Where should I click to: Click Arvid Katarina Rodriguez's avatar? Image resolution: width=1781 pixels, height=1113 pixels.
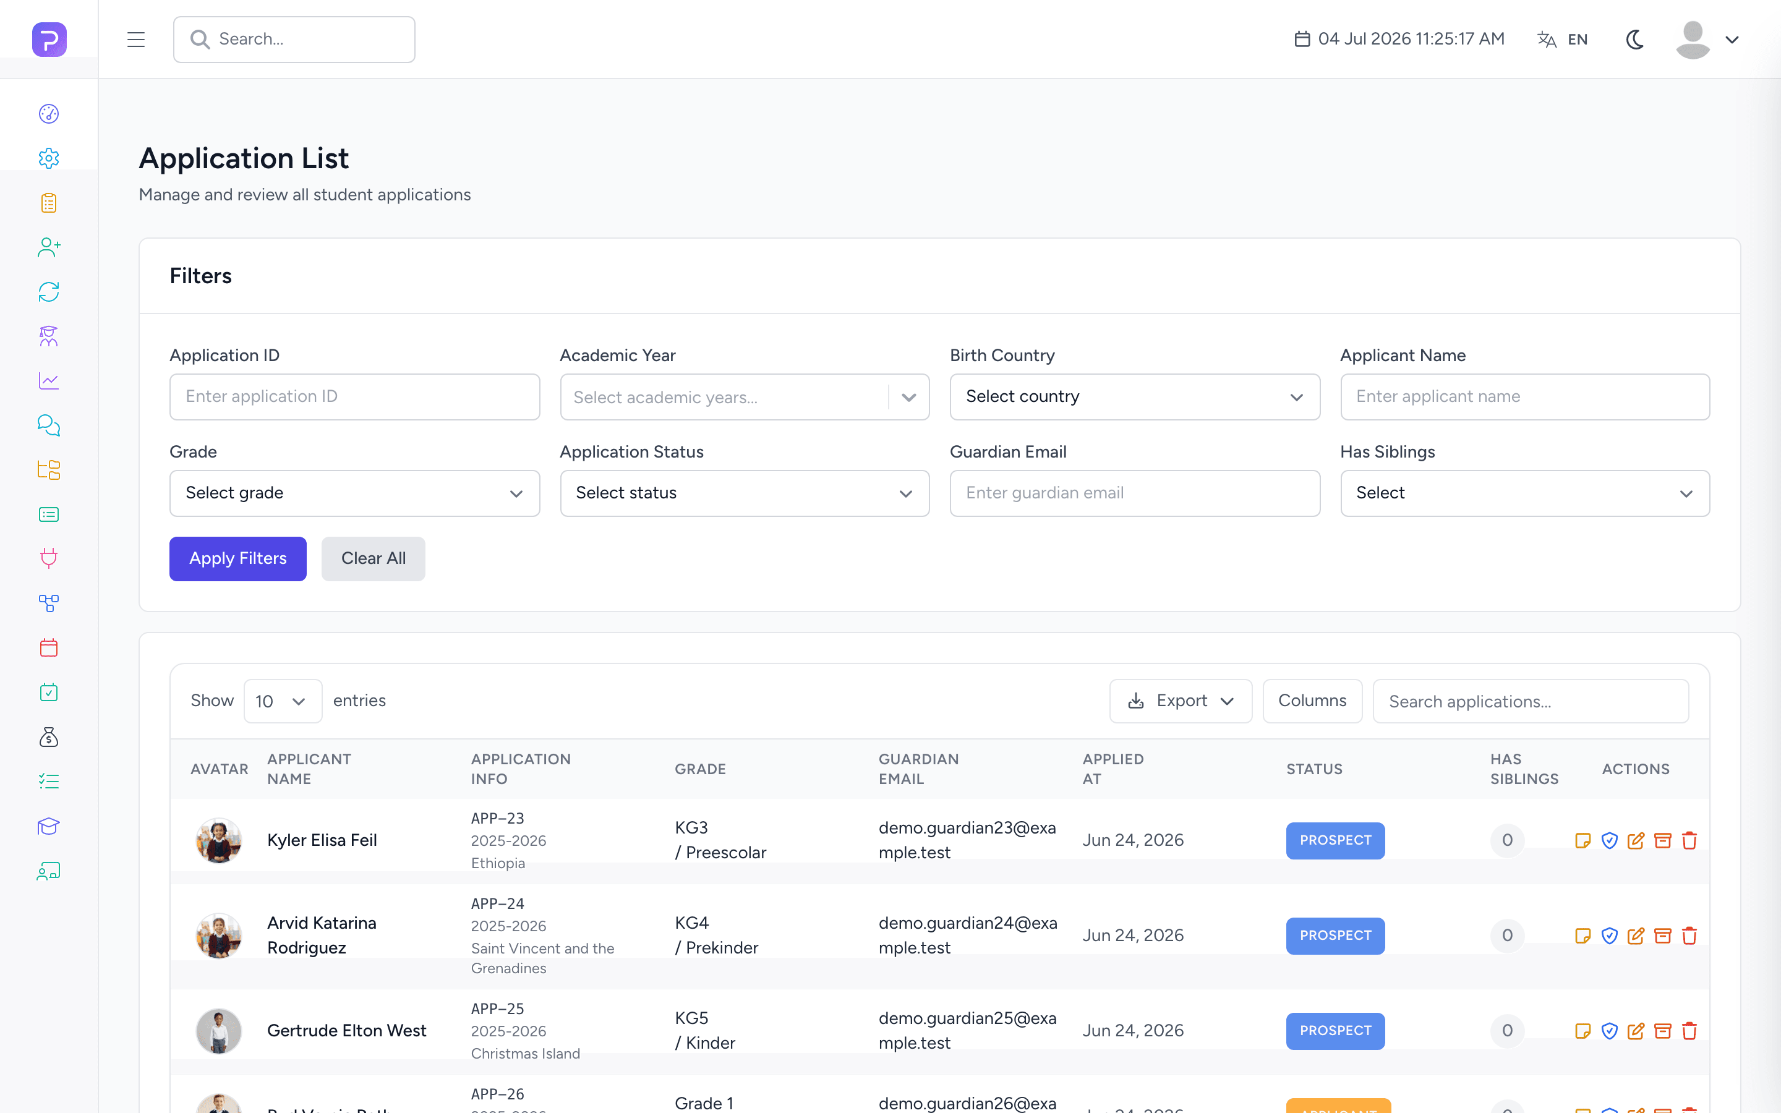pos(218,936)
